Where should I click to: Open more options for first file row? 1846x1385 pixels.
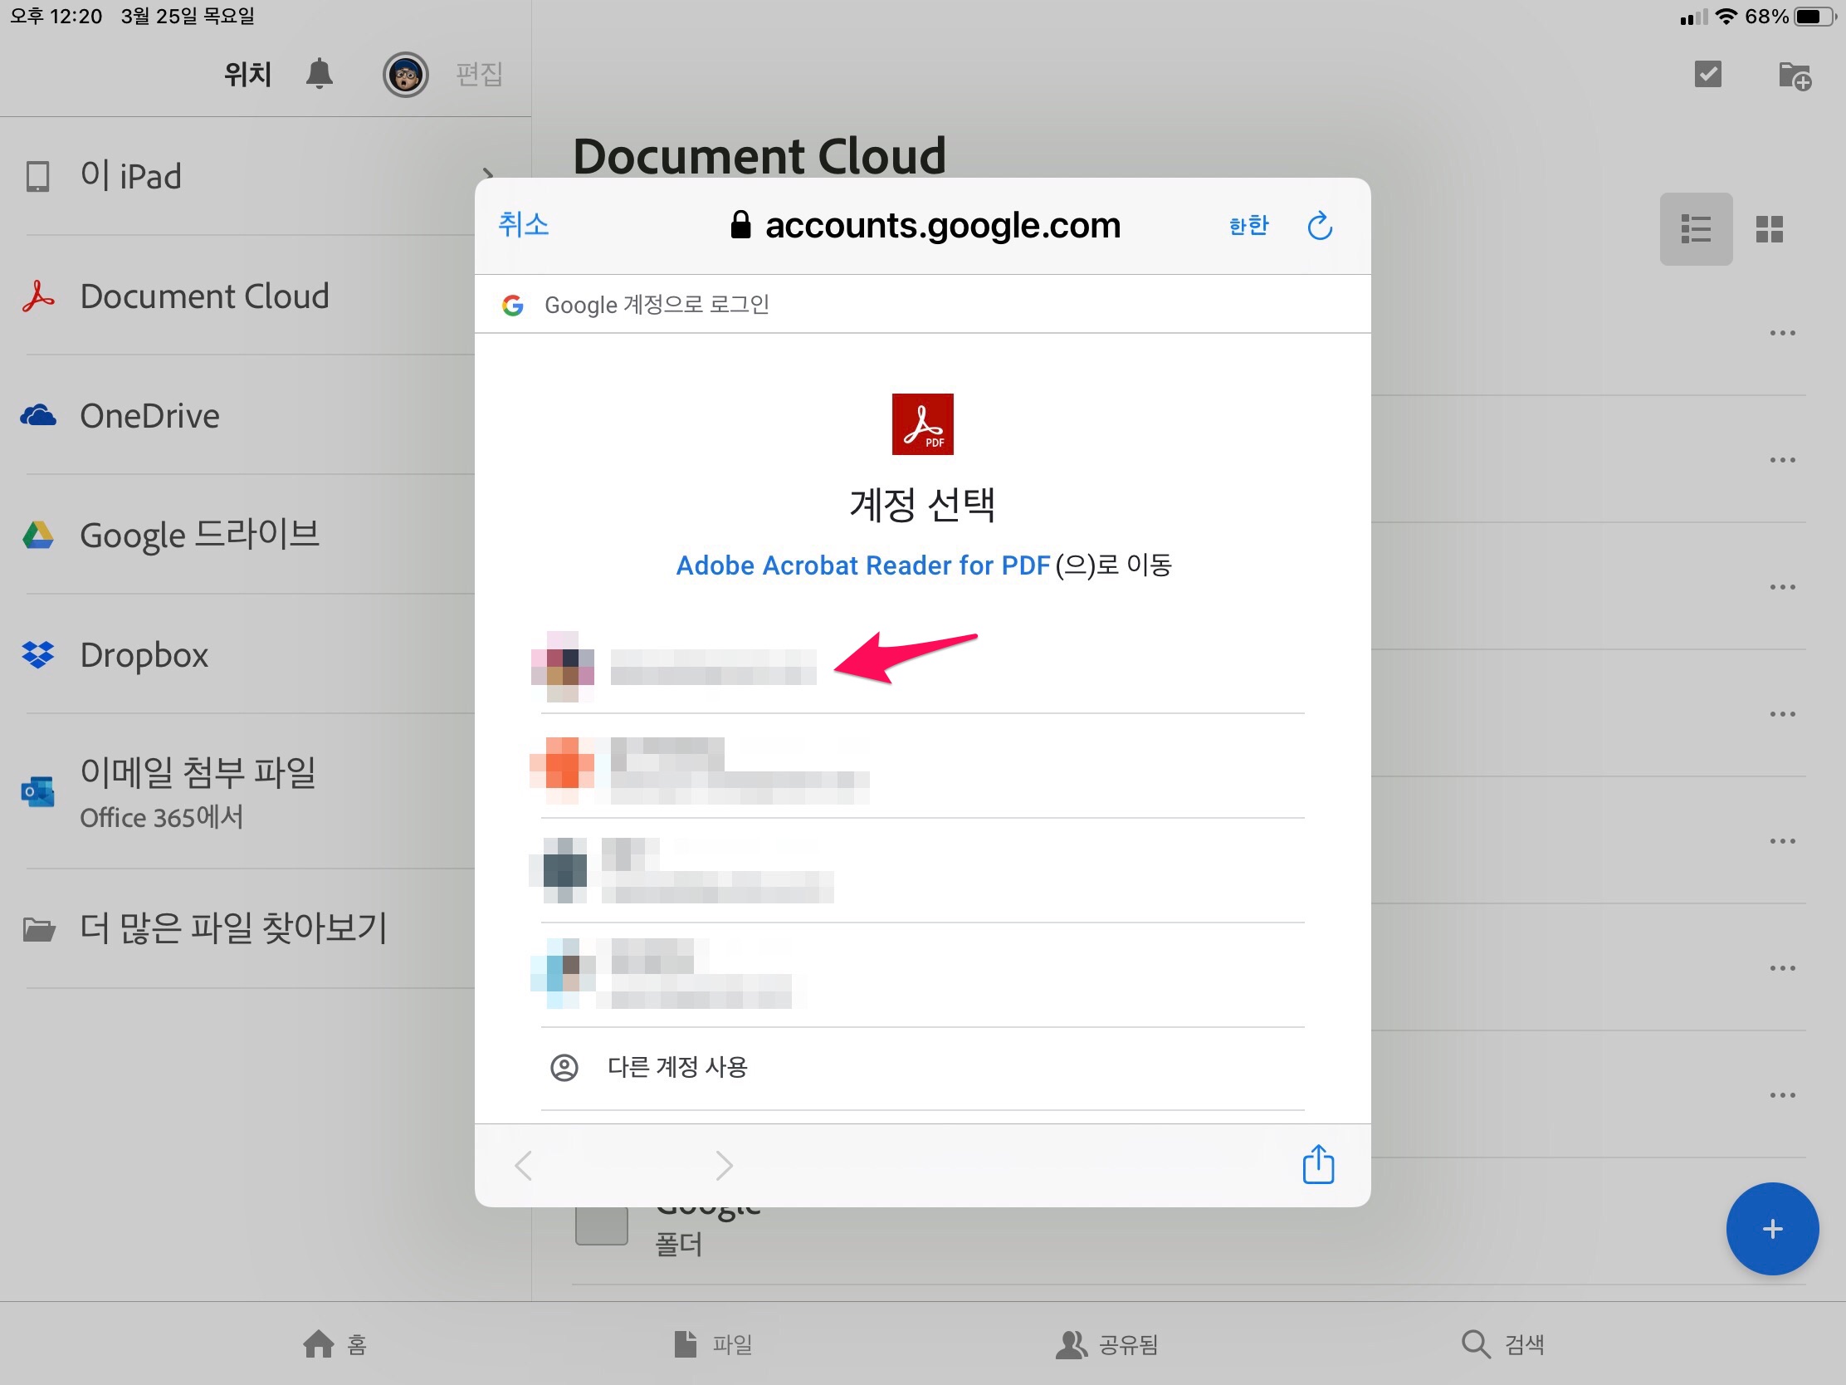(x=1782, y=333)
